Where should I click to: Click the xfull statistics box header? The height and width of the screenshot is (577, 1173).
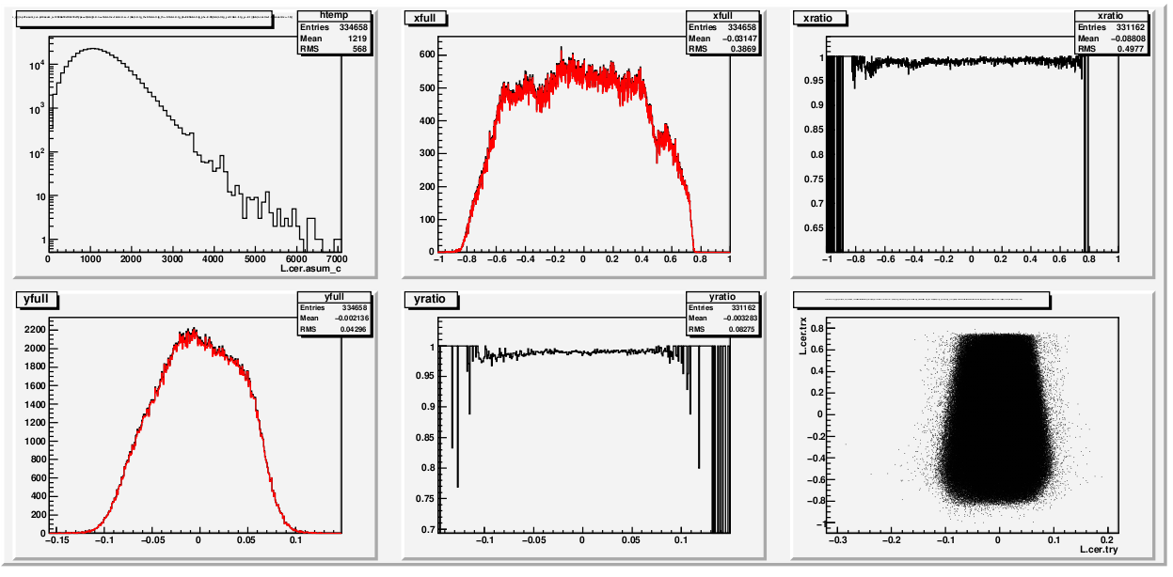(722, 15)
